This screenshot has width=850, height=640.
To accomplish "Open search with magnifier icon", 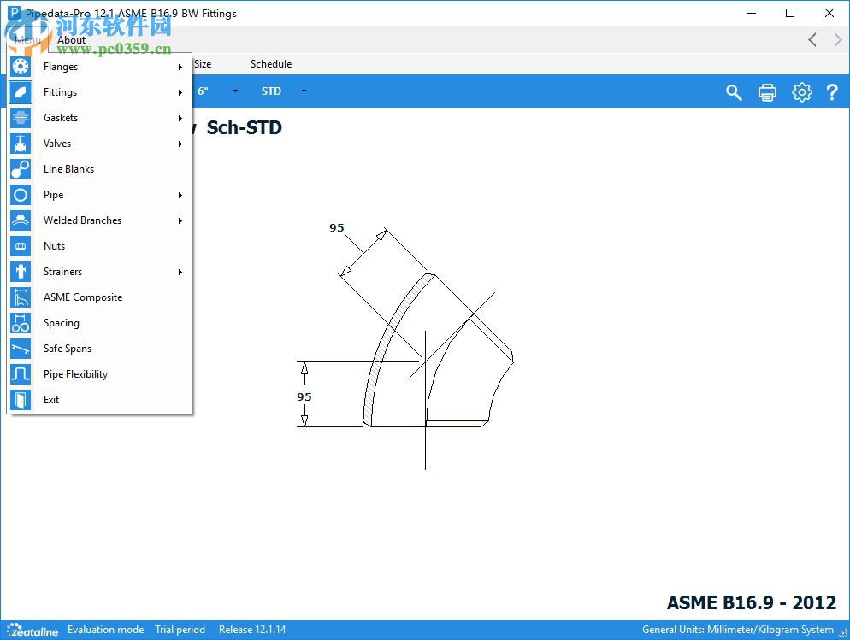I will pos(734,92).
